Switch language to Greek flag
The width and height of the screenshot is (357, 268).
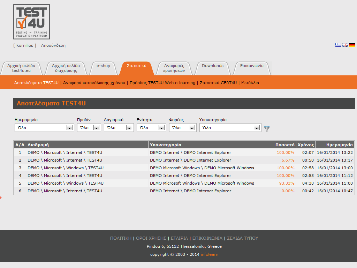coord(338,45)
